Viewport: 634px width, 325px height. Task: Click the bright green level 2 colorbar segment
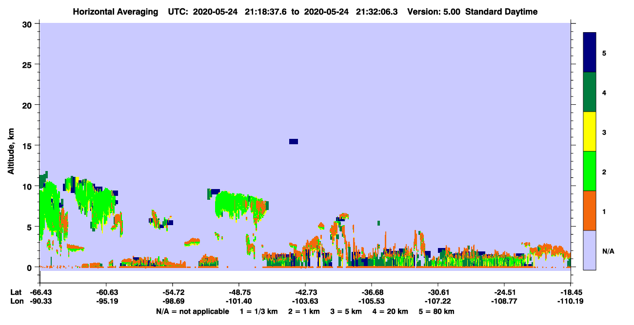point(590,171)
